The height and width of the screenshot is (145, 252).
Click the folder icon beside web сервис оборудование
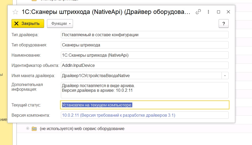click(34, 129)
